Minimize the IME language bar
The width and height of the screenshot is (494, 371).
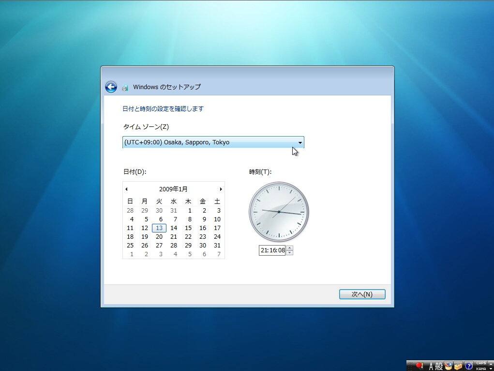(491, 364)
